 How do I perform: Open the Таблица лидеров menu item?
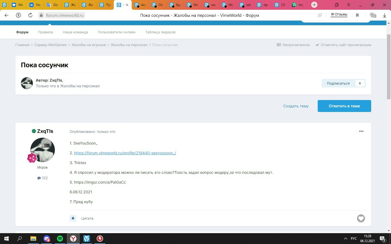click(x=160, y=32)
